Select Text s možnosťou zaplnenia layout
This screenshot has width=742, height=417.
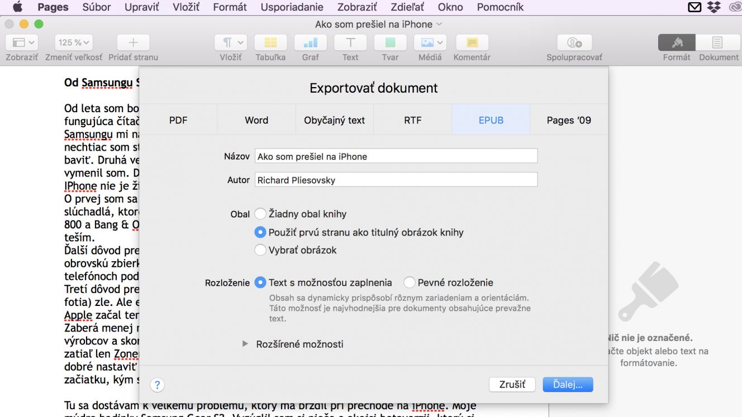click(260, 282)
